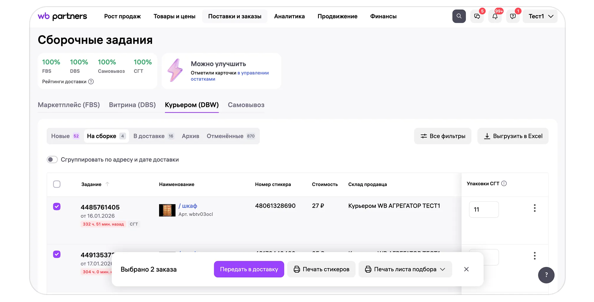
Task: Click the Передать в доставку button
Action: pos(249,269)
